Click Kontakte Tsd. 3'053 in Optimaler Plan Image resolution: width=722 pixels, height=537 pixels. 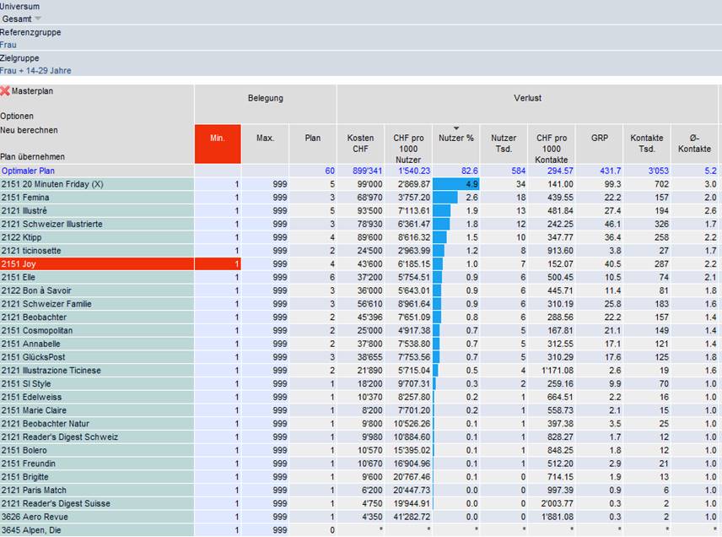point(659,171)
